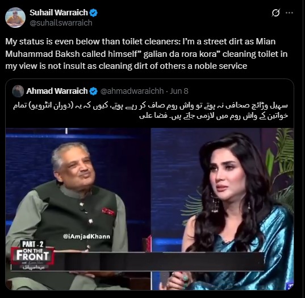This screenshot has width=305, height=298.
Task: Click Suhail Warraich's profile avatar
Action: tap(15, 18)
